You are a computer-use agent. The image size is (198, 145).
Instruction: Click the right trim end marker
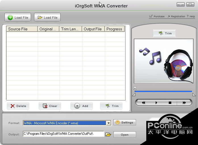pos(194,95)
